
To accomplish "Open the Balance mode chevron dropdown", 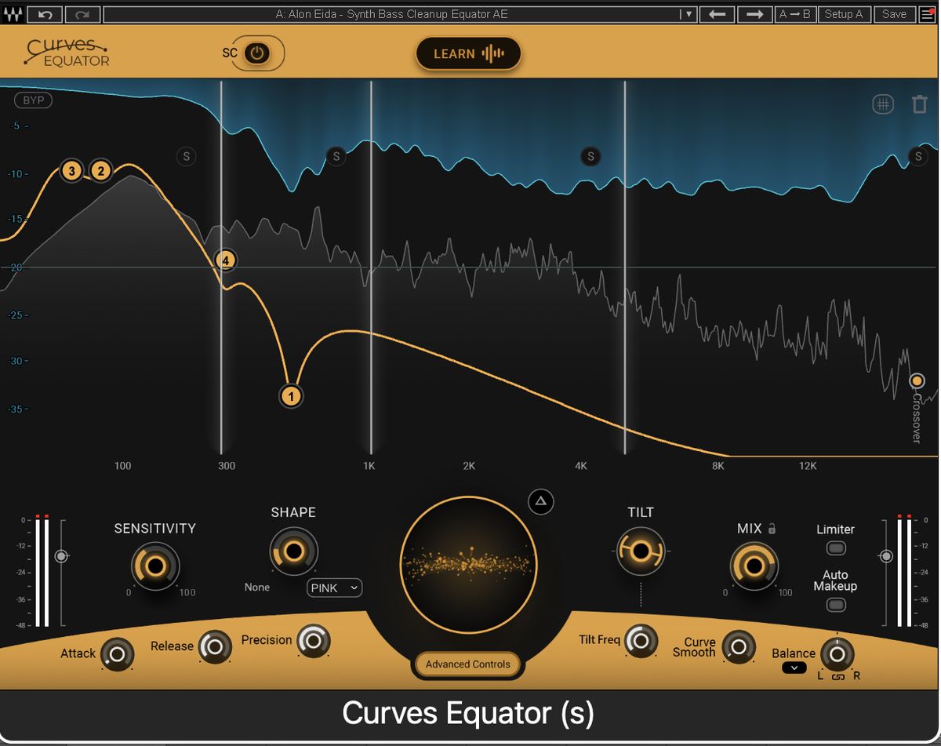I will 794,668.
